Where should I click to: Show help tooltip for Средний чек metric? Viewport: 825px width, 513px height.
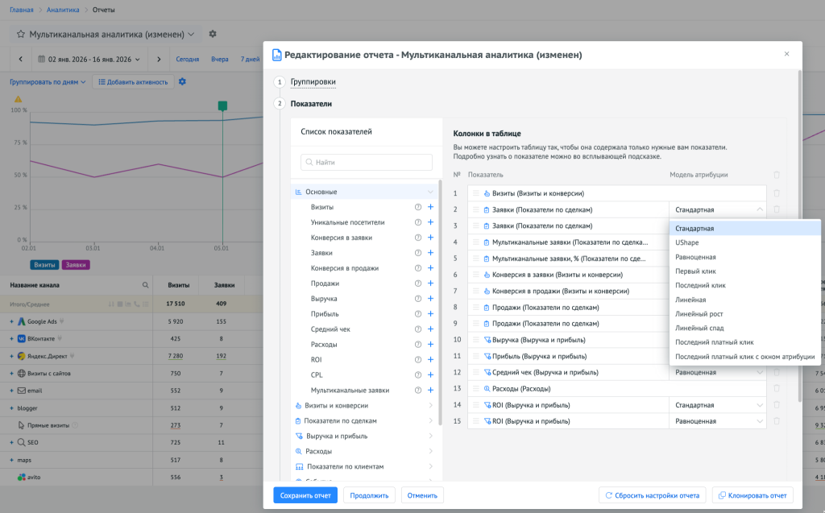[418, 329]
